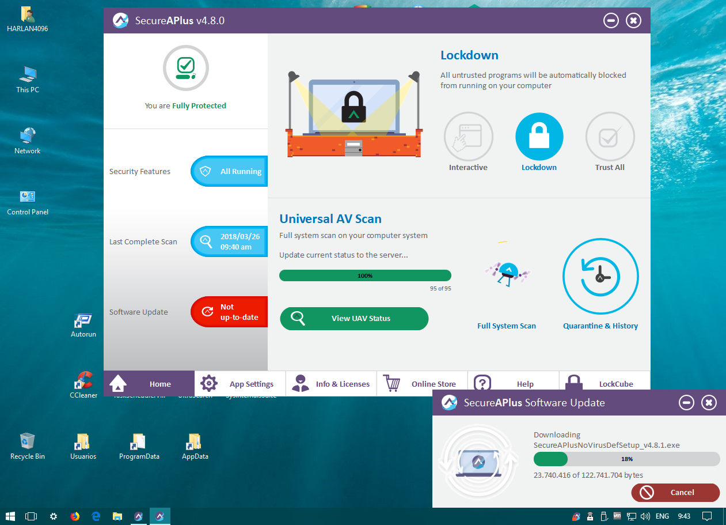Select the Interactive mode icon
The height and width of the screenshot is (525, 726).
[468, 136]
